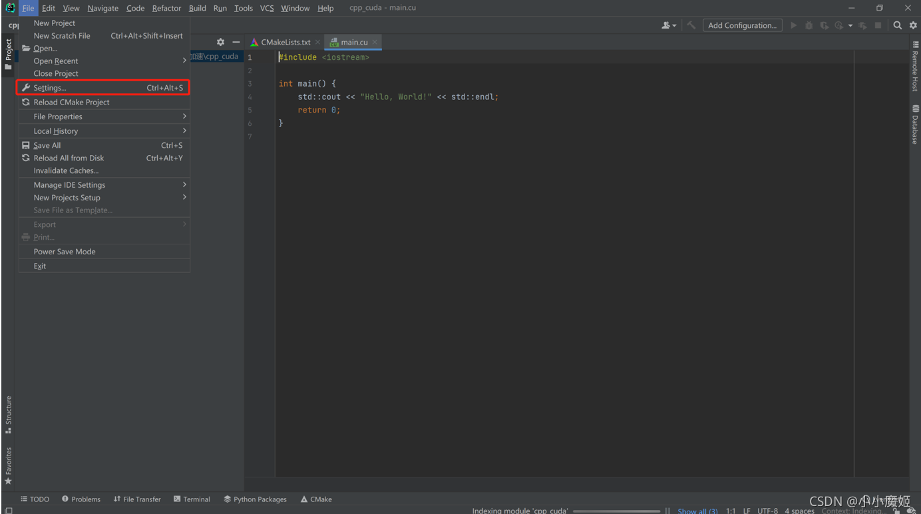Open IDE Settings via the gear icon
Screen dimensions: 921x514
[x=912, y=25]
